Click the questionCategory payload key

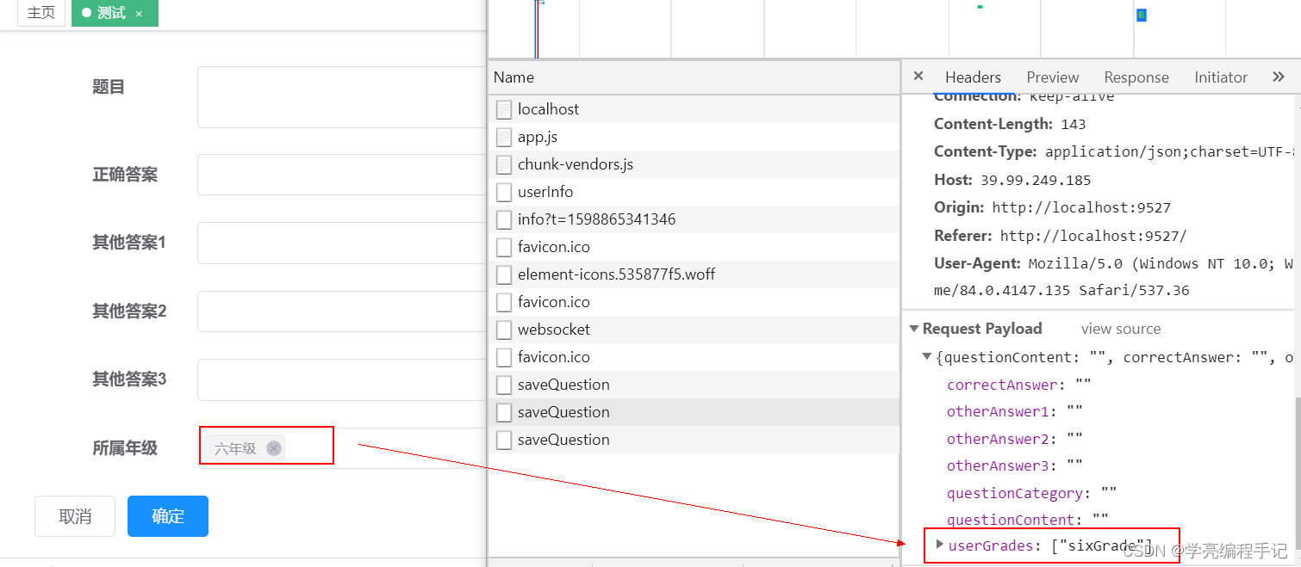[x=1015, y=493]
